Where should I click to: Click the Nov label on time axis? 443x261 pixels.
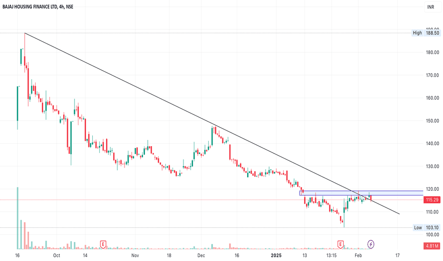(135, 256)
